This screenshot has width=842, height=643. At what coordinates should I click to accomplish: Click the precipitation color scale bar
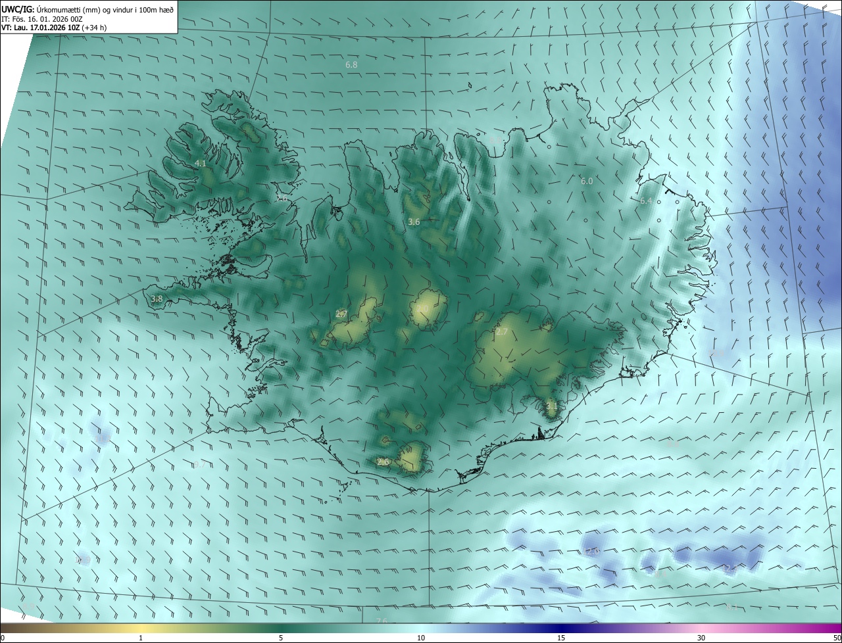pos(421,629)
